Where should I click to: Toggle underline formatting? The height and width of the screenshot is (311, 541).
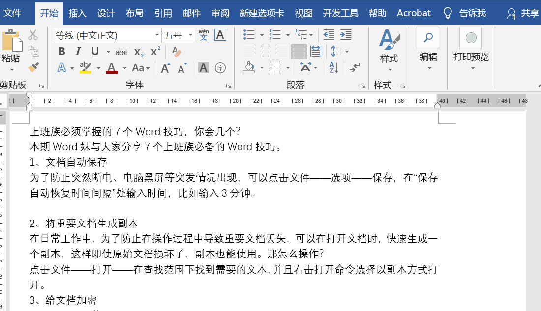(x=95, y=52)
